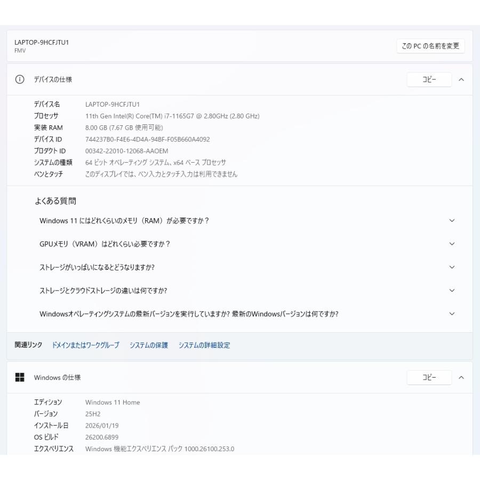Click the システムの種類 field label
The image size is (480, 480).
(x=53, y=163)
